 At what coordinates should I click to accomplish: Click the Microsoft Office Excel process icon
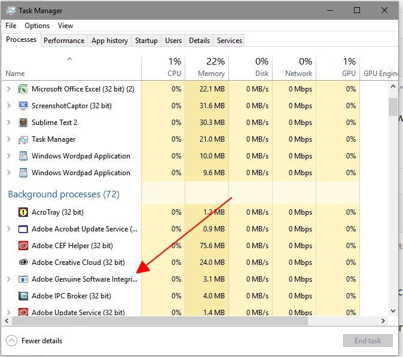pos(23,89)
